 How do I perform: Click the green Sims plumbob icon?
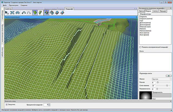[40, 12]
